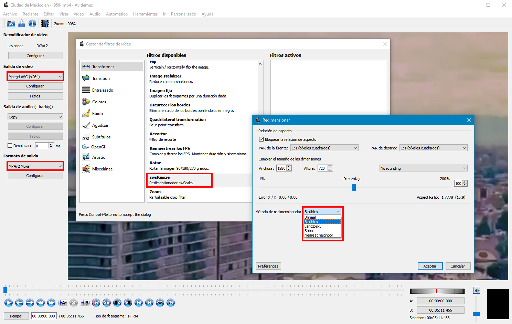Click Configurar under Decodificador de vídeo
Image resolution: width=512 pixels, height=324 pixels.
(35, 56)
